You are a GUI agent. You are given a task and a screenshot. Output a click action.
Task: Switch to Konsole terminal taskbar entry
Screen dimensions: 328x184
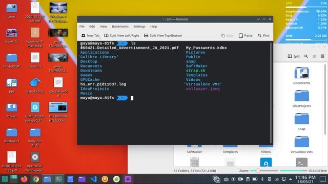click(59, 179)
